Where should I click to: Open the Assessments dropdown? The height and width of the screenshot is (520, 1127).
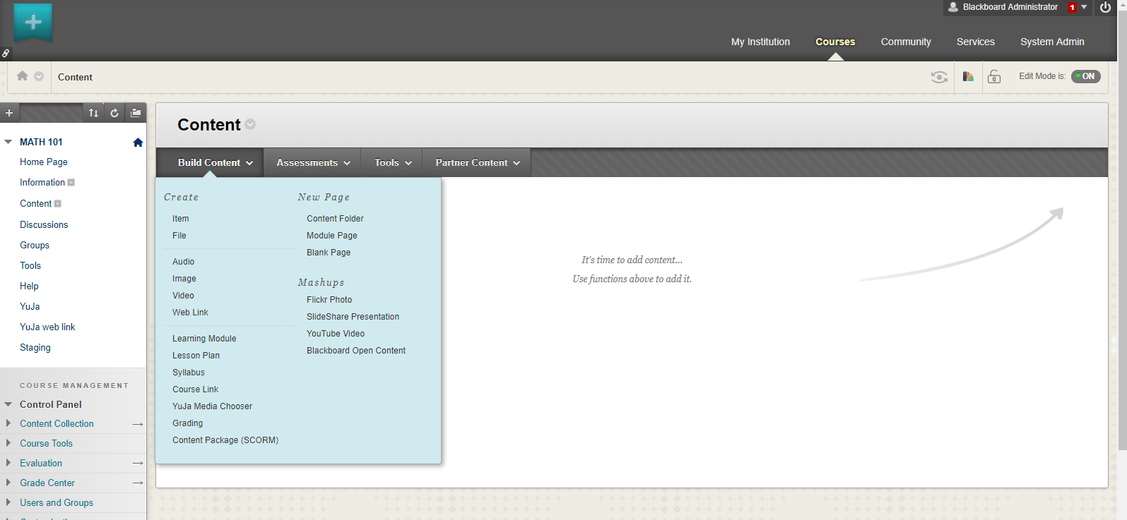[x=313, y=162]
